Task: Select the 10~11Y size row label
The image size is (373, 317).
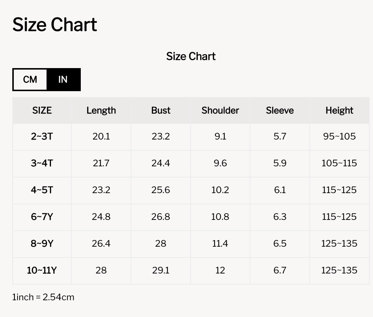Action: [42, 270]
